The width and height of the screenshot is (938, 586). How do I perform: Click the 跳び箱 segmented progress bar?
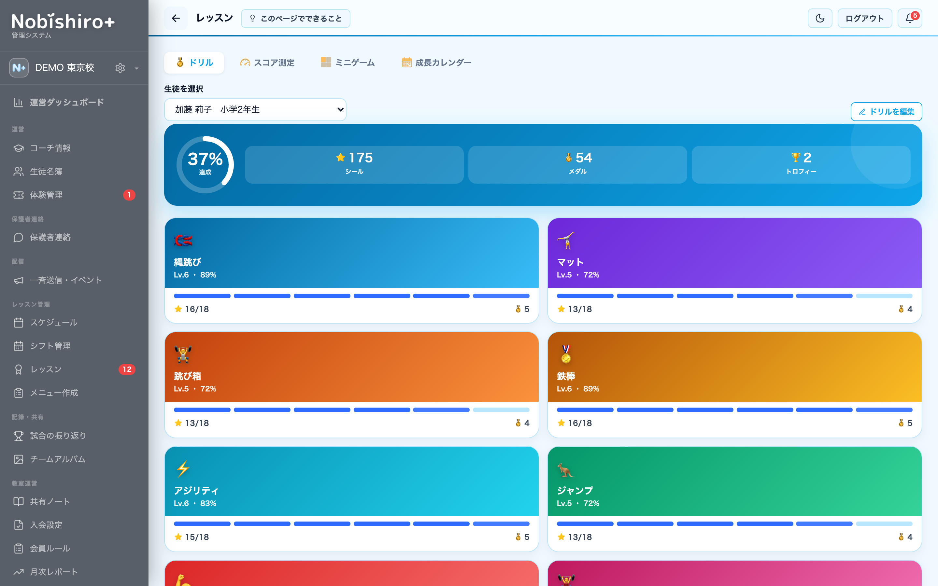pos(351,410)
